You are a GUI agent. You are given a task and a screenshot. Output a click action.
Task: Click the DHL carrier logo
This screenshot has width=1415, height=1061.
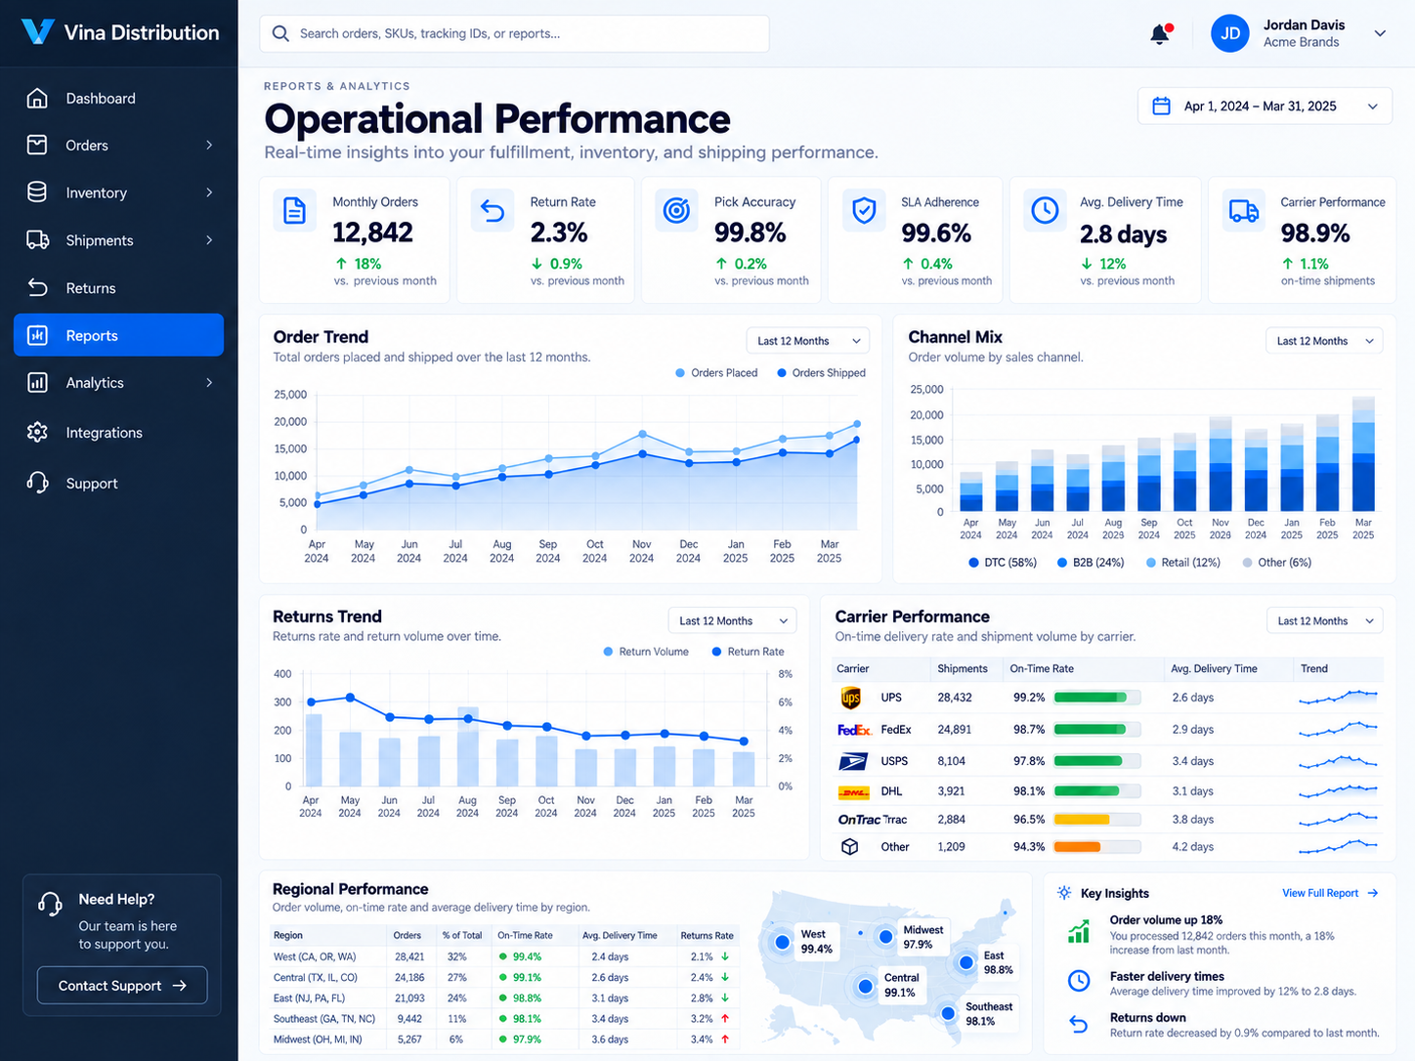[x=854, y=791]
